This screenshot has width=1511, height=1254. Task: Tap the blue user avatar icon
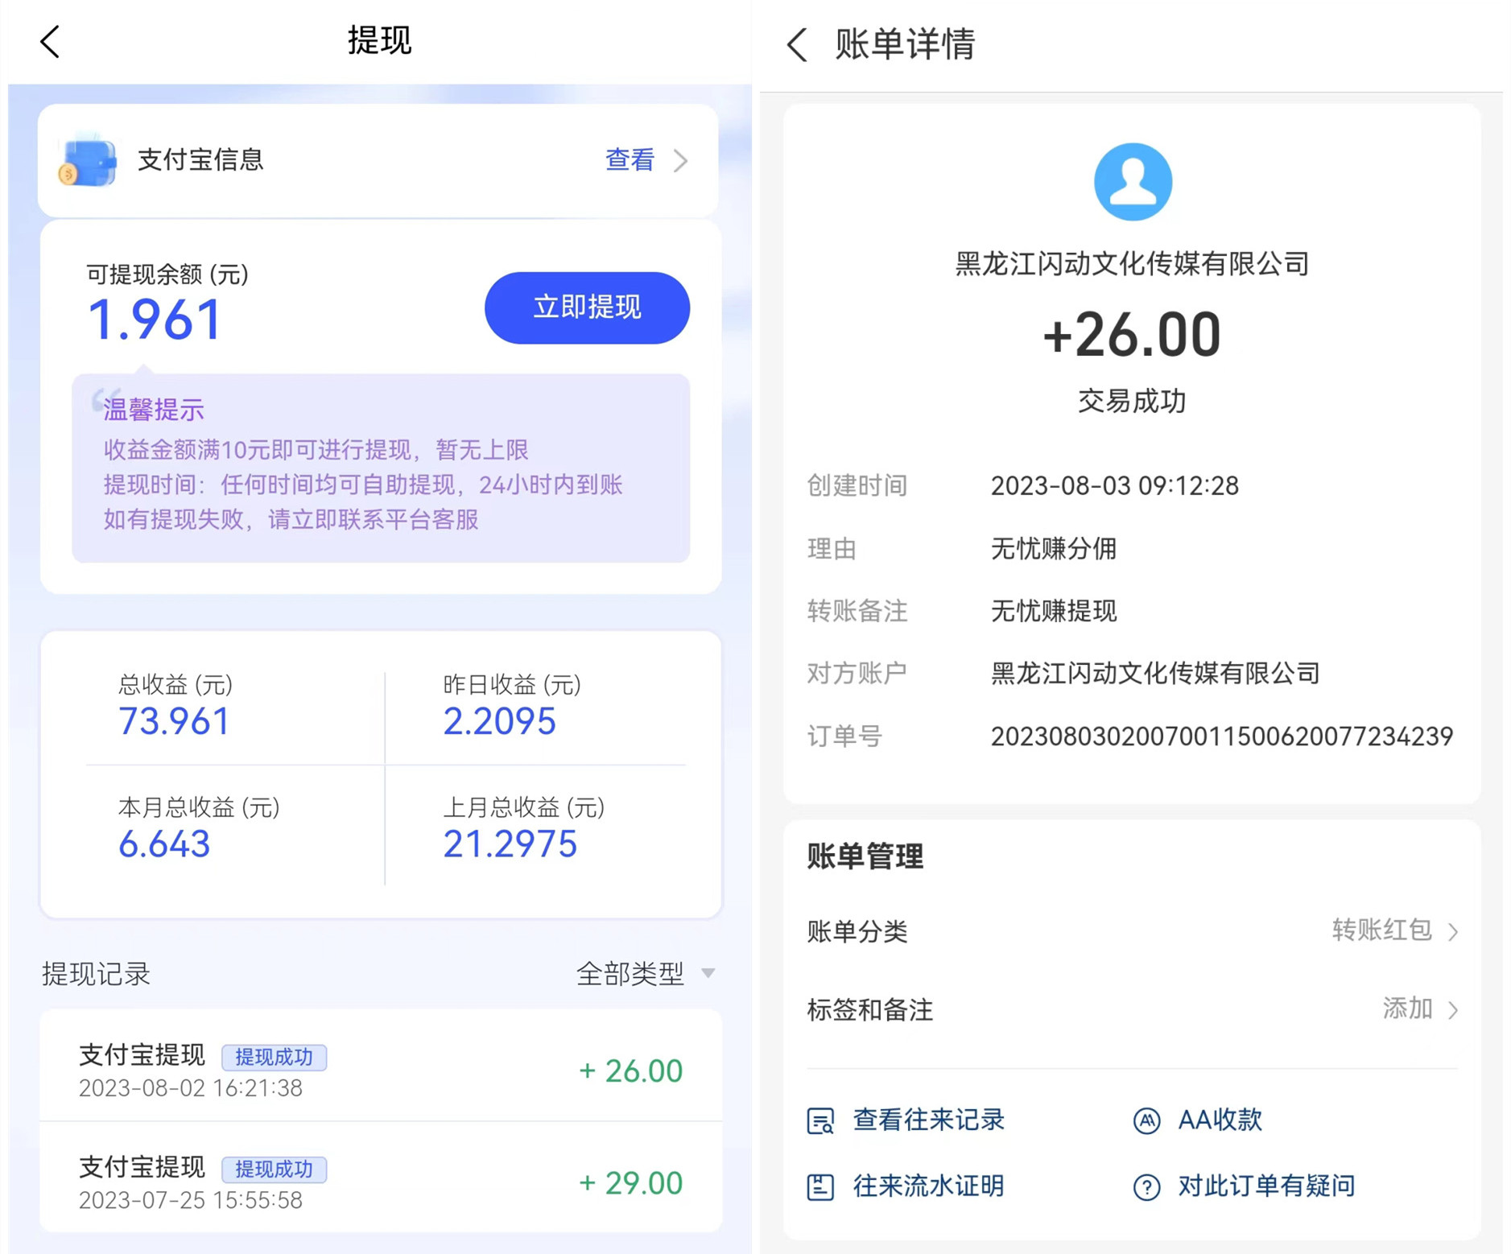(x=1132, y=181)
